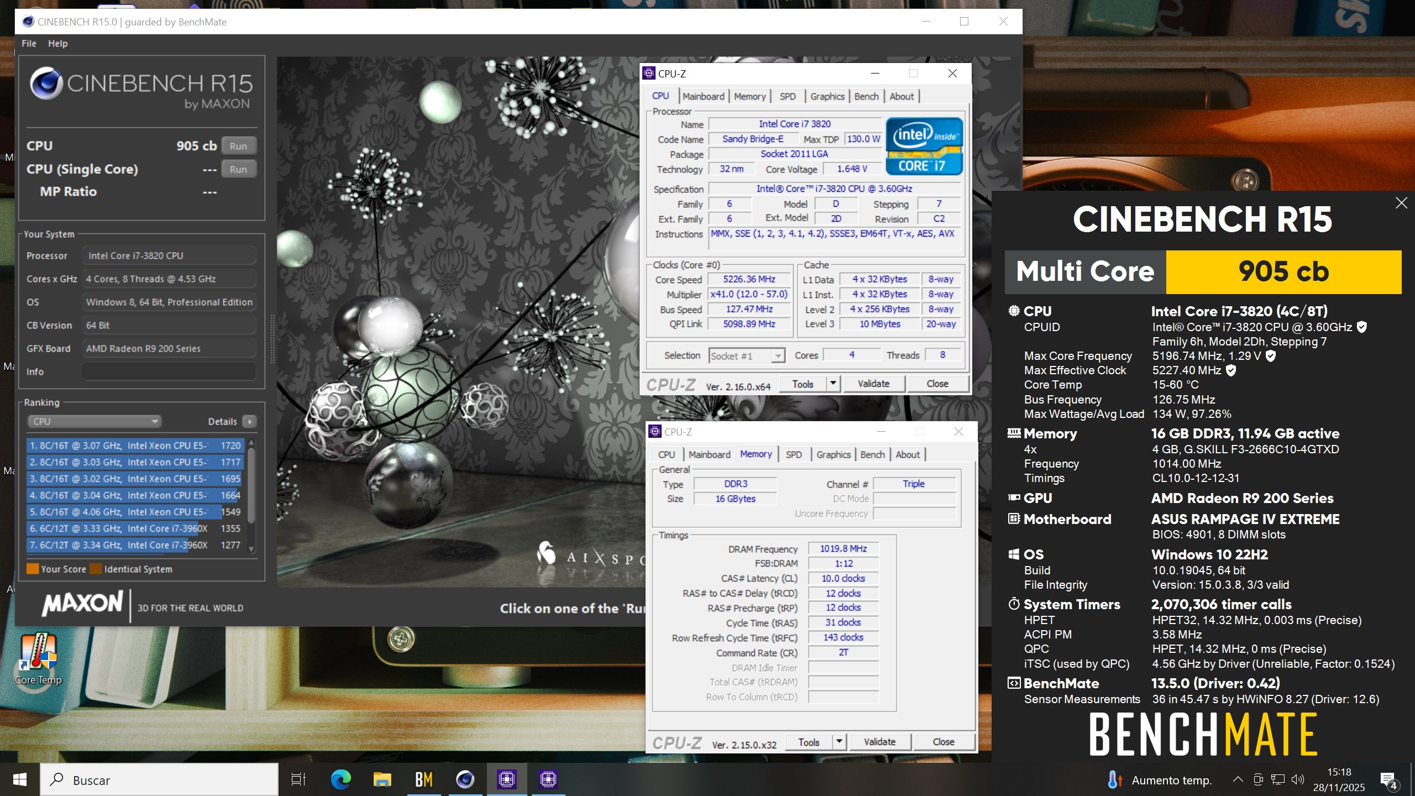Open Microsoft Edge from the taskbar
The width and height of the screenshot is (1415, 796).
340,779
